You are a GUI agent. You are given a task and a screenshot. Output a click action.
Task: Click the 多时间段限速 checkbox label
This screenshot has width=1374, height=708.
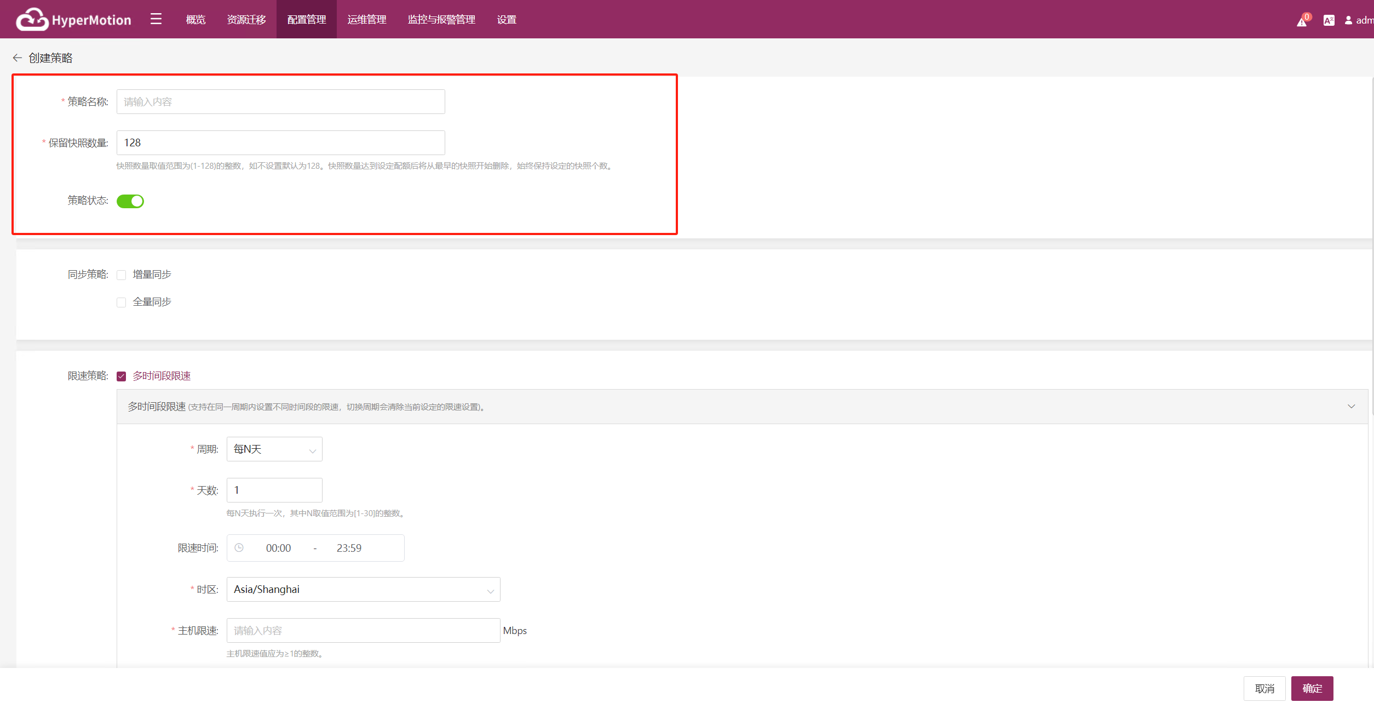pos(162,376)
